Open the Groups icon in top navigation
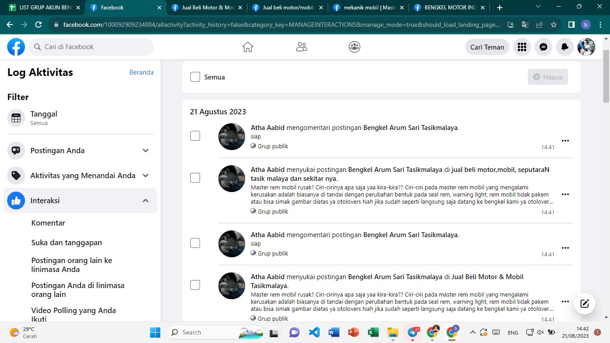This screenshot has height=343, width=610. point(355,47)
